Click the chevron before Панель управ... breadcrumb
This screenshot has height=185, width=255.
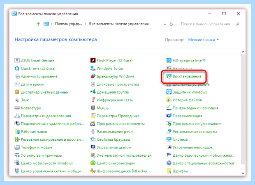click(x=51, y=24)
